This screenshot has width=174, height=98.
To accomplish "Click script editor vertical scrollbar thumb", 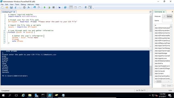I will pyautogui.click(x=151, y=24).
